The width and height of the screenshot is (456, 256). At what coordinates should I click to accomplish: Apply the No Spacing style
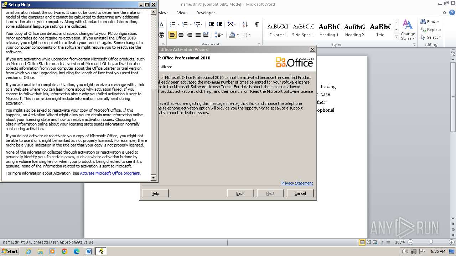pos(303,30)
